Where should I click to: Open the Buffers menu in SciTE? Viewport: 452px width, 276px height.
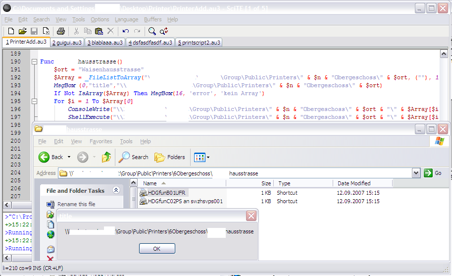point(152,19)
